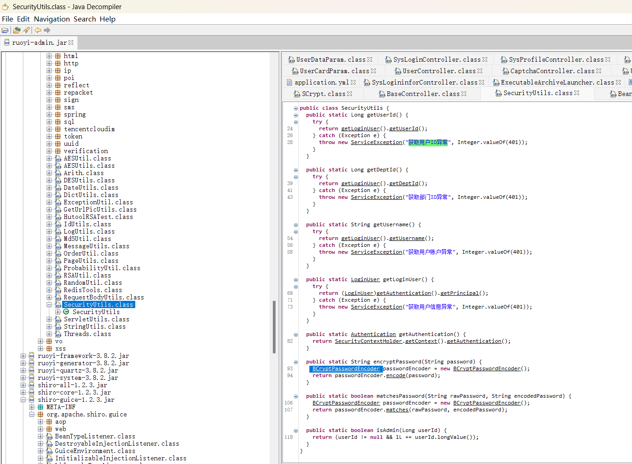Select Md5Util.class in the tree

tap(87, 239)
